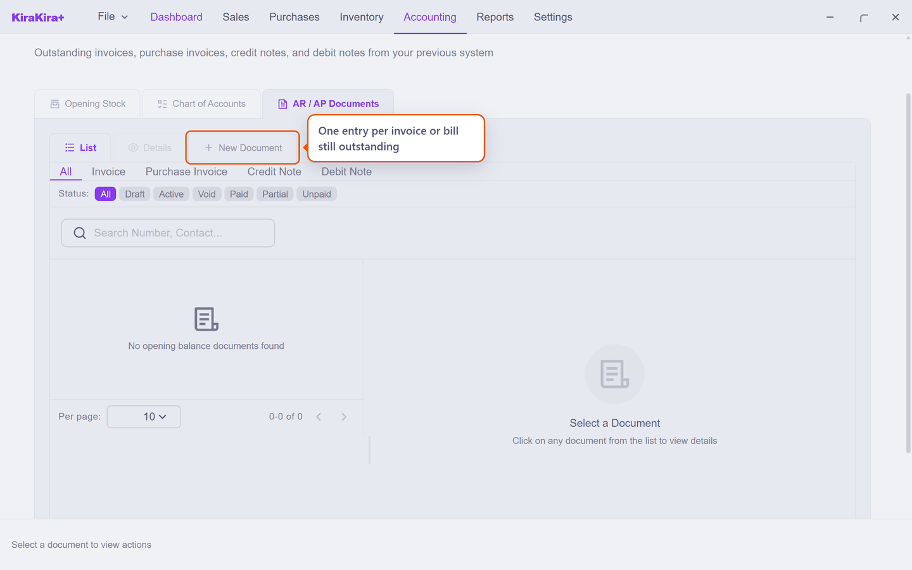Screen dimensions: 912x570
Task: Filter by Credit Note type
Action: tap(274, 172)
